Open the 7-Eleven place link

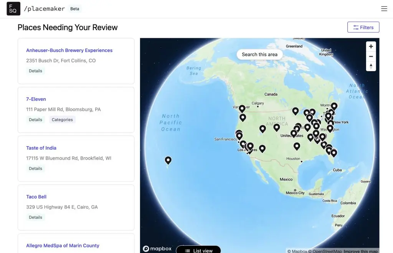click(36, 99)
